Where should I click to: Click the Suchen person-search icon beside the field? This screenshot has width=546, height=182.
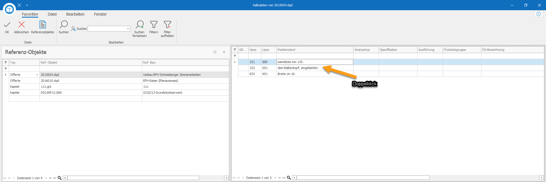coord(73,29)
